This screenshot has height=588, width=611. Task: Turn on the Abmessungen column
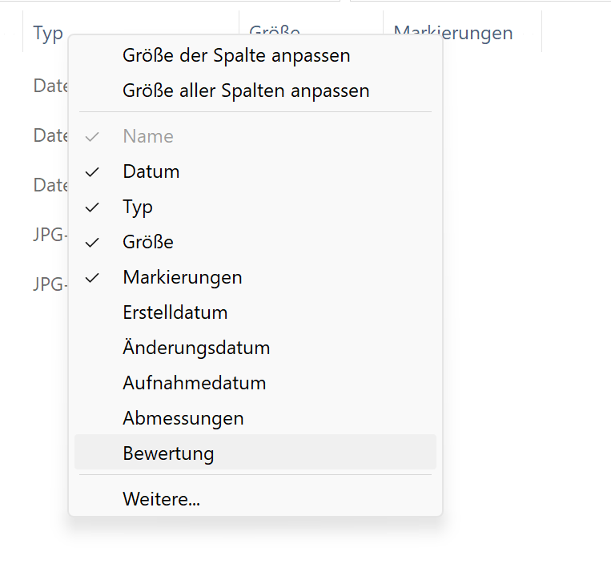point(183,418)
